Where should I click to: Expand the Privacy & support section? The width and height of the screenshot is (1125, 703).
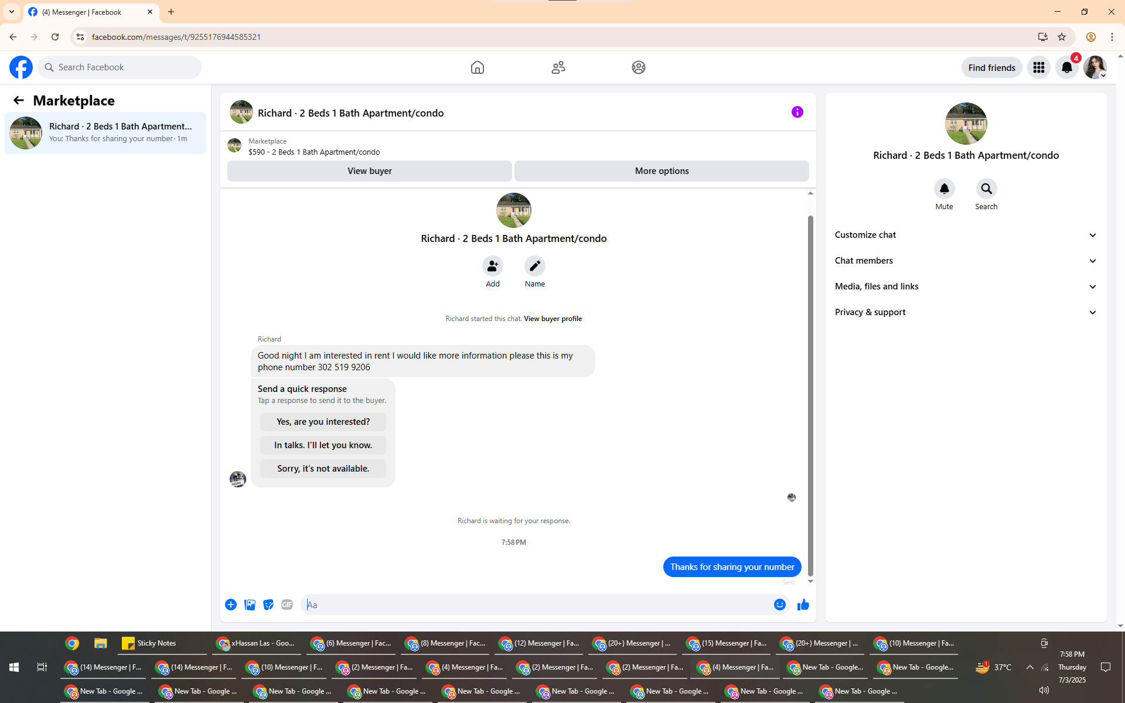965,312
